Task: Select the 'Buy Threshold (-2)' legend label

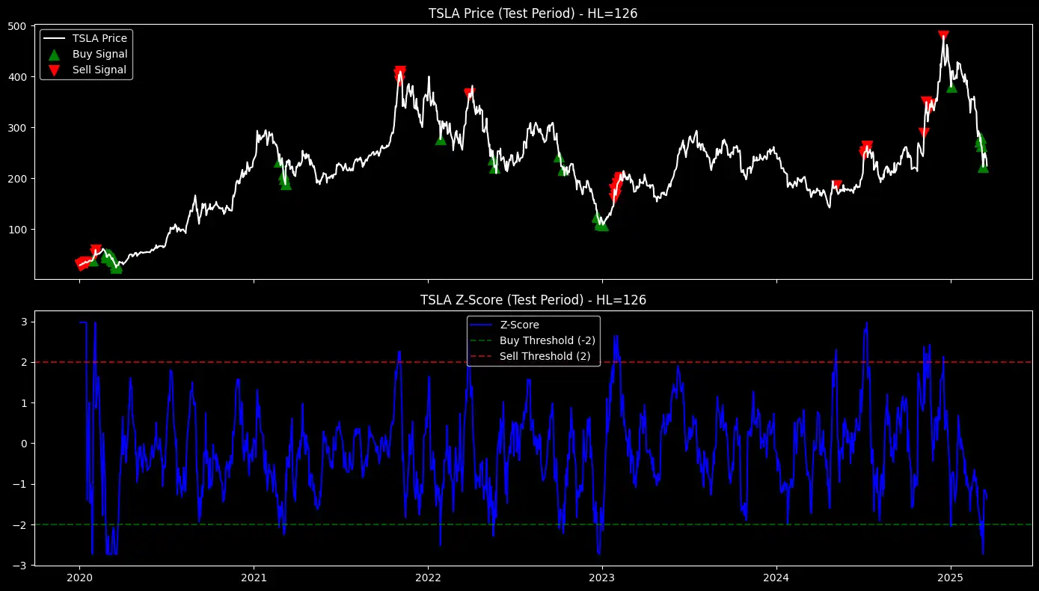Action: pos(548,340)
